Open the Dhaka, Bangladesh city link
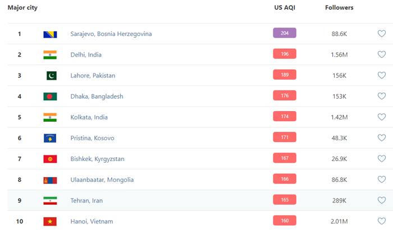 pyautogui.click(x=97, y=96)
